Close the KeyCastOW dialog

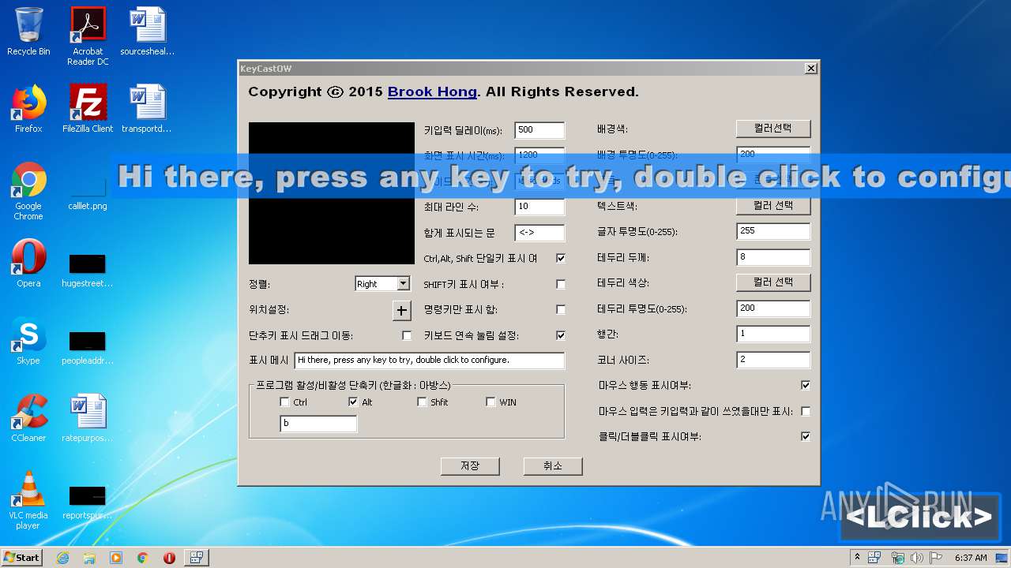pyautogui.click(x=810, y=69)
